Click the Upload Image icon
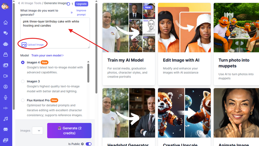The width and height of the screenshot is (259, 146). pos(24,44)
